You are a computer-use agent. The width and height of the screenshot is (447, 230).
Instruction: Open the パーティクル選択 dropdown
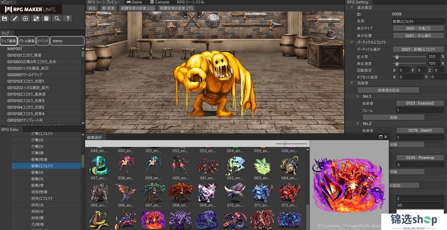tap(418, 49)
